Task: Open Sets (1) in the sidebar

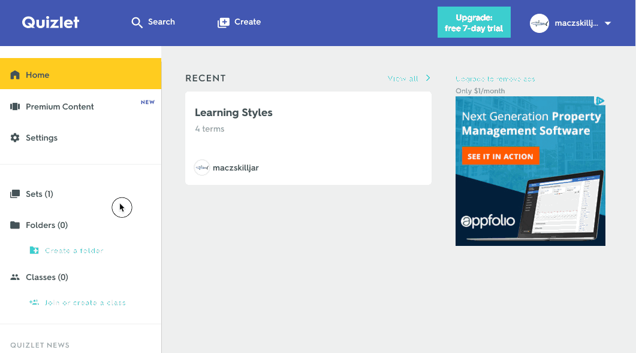Action: pyautogui.click(x=40, y=194)
